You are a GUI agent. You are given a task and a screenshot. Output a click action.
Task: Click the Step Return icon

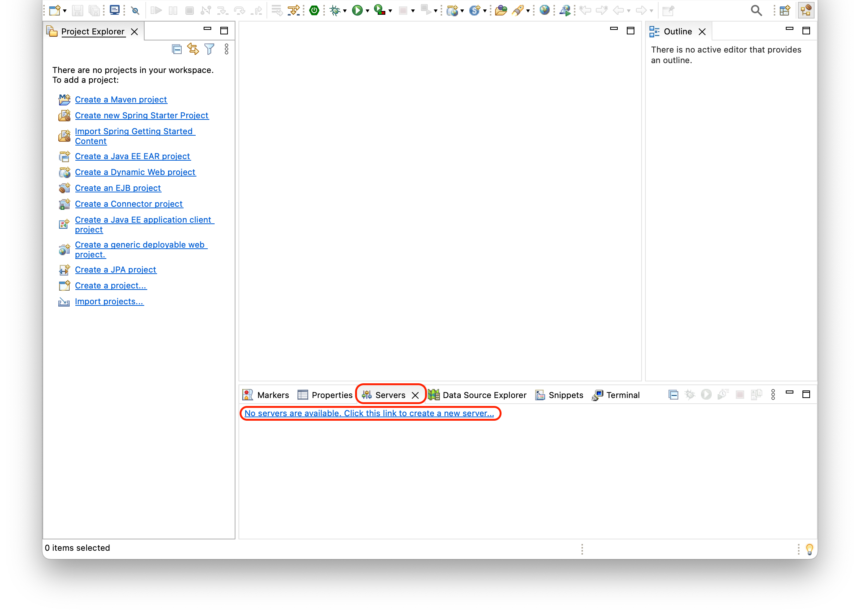pyautogui.click(x=257, y=10)
